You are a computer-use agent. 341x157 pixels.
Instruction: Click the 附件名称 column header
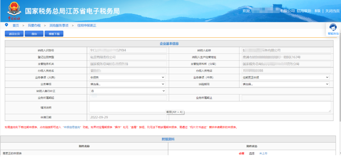pyautogui.click(x=84, y=146)
